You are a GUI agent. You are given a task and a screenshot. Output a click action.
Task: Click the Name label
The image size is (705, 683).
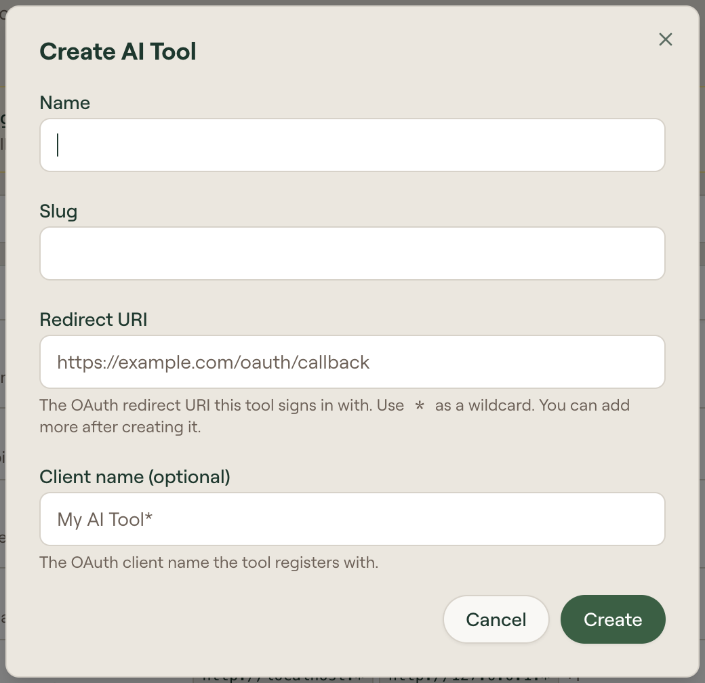65,103
